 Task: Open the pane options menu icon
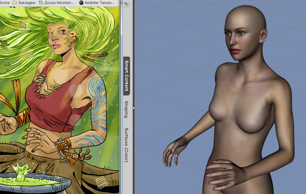(126, 4)
